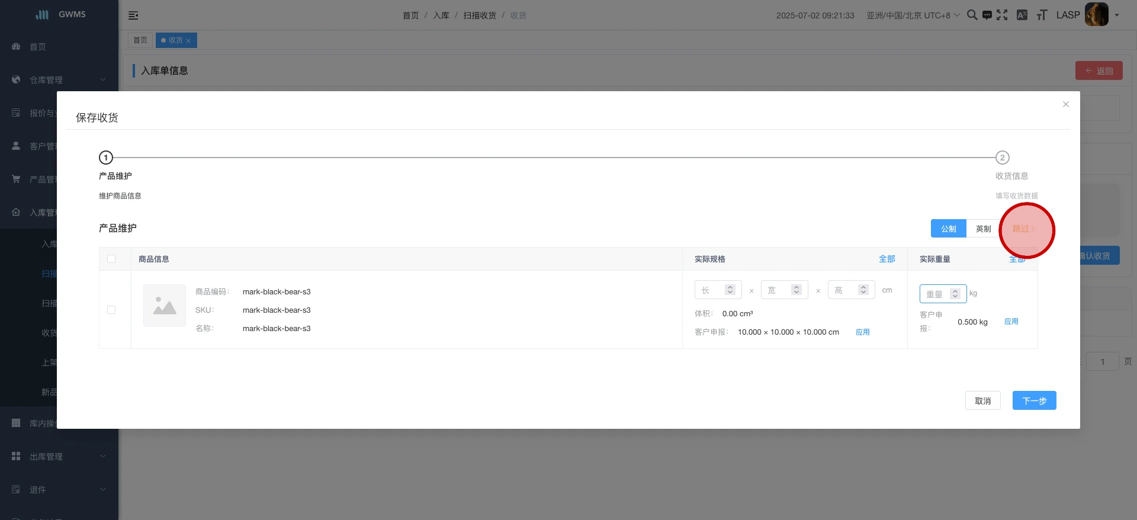Click 下一步 button to proceed
Image resolution: width=1137 pixels, height=520 pixels.
[1034, 401]
